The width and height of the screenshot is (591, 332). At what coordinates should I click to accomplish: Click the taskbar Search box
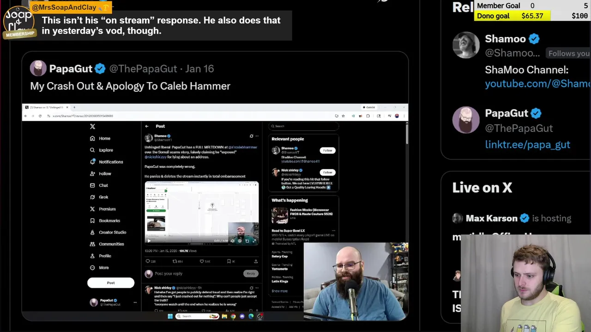pyautogui.click(x=197, y=316)
